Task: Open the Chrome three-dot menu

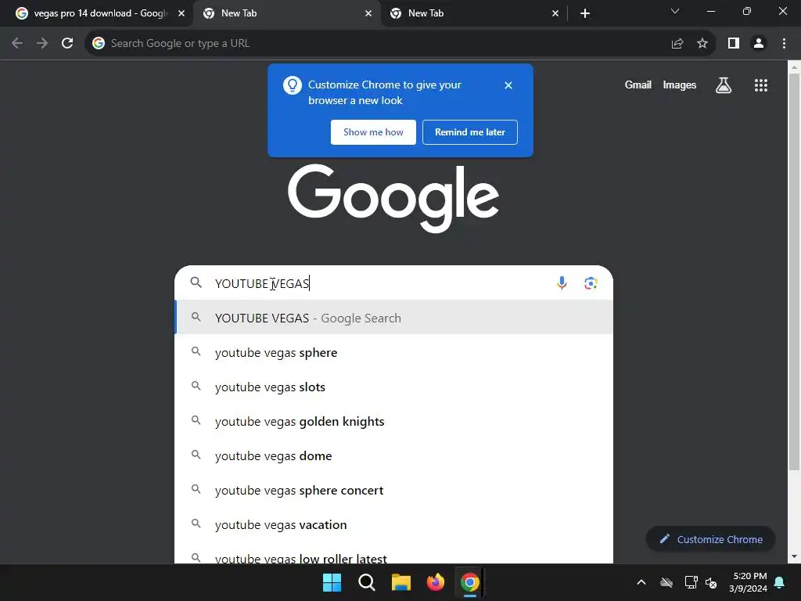Action: pyautogui.click(x=784, y=44)
